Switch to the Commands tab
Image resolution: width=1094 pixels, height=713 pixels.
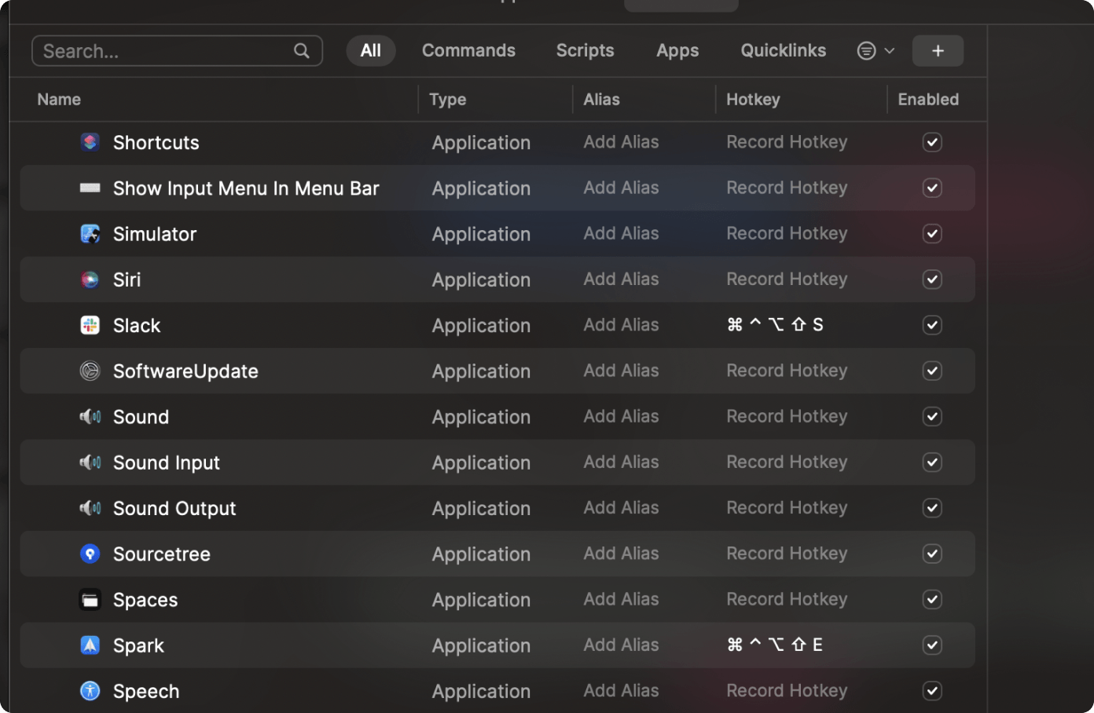pos(468,51)
